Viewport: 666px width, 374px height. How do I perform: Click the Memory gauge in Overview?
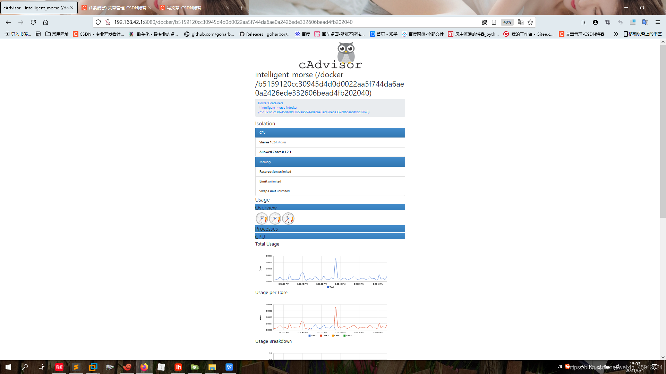275,219
